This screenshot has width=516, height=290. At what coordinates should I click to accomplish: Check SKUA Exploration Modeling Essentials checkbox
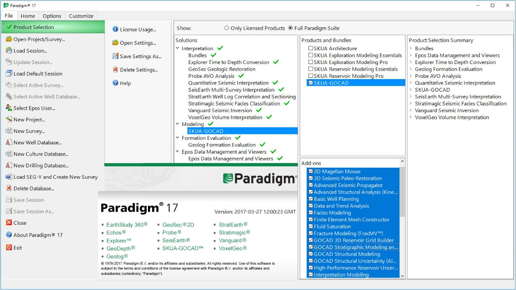(311, 55)
